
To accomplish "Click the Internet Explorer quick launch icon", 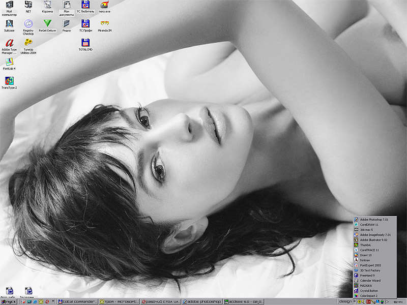I will 35,301.
